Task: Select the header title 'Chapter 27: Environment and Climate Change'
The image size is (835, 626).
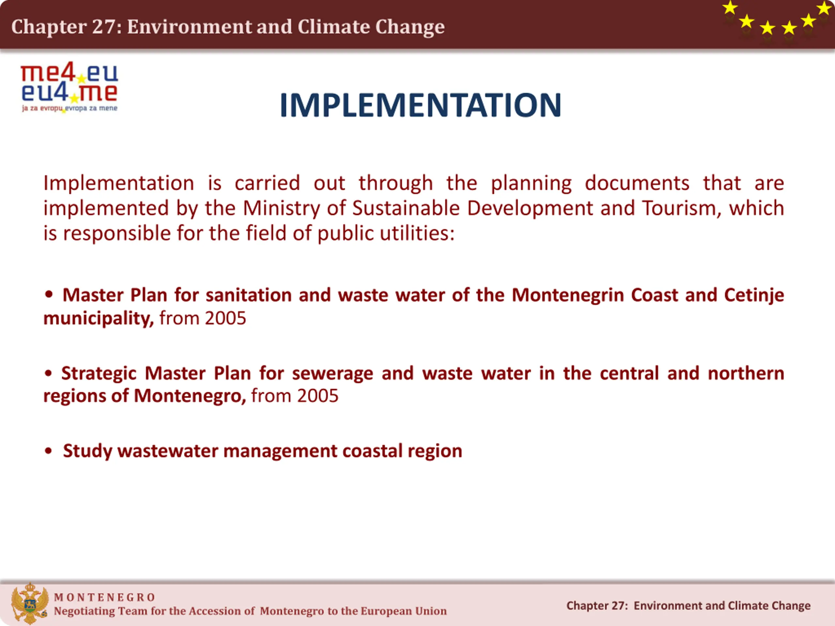Action: pos(228,27)
